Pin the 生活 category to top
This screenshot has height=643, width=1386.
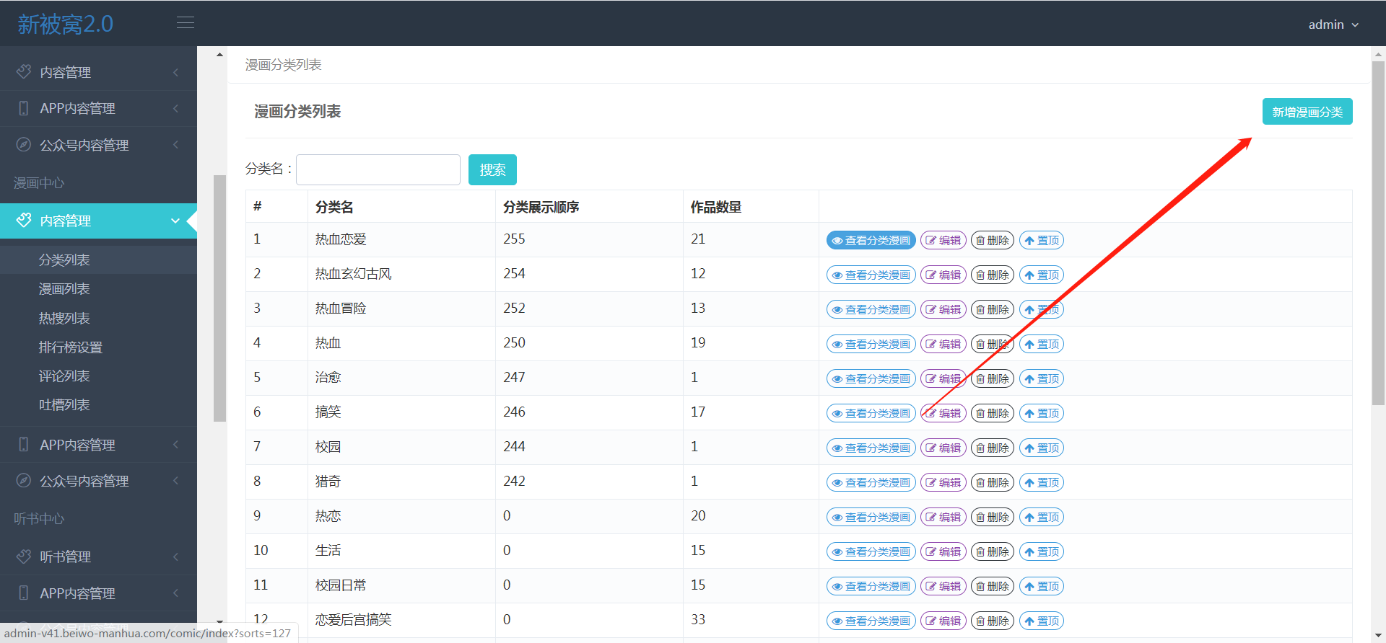pyautogui.click(x=1041, y=551)
